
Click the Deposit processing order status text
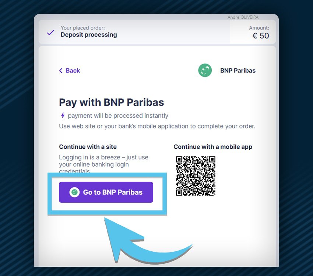(x=89, y=35)
